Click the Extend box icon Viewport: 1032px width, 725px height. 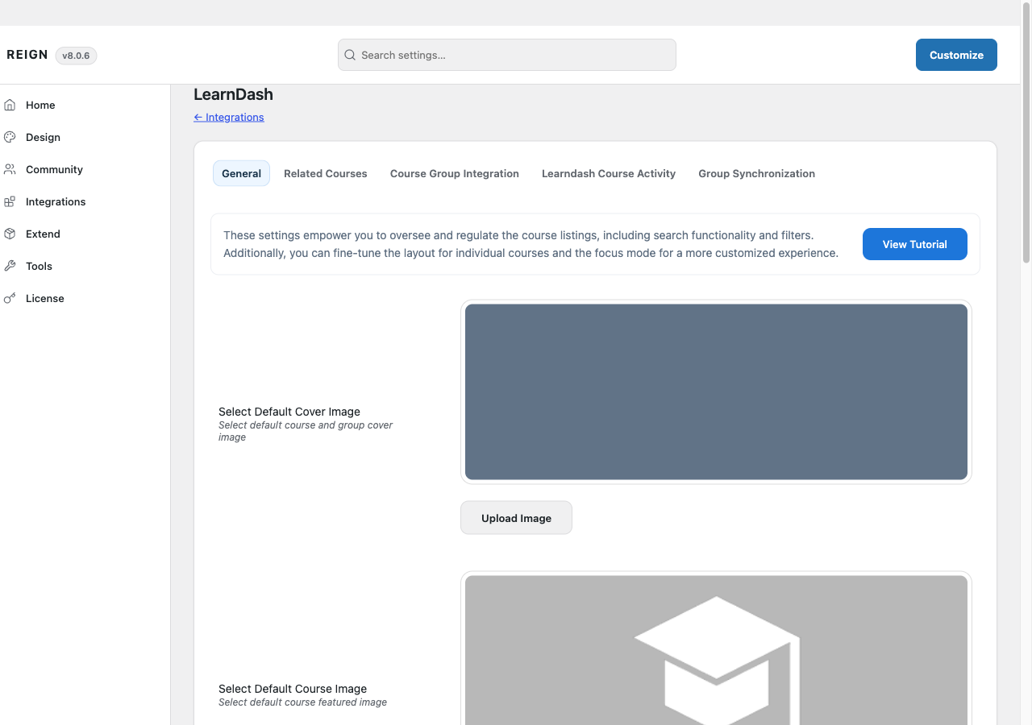10,234
